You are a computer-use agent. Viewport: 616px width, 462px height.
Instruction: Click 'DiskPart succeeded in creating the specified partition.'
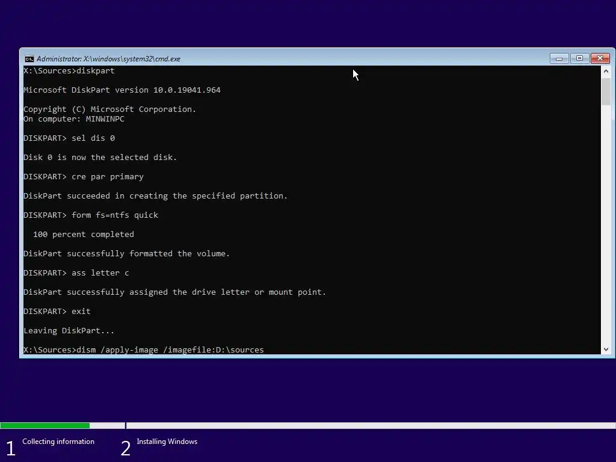coord(156,196)
